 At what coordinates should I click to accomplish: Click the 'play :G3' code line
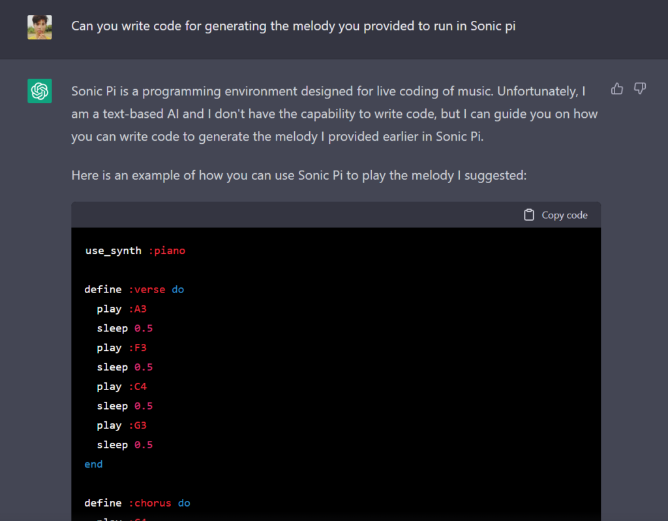point(121,425)
